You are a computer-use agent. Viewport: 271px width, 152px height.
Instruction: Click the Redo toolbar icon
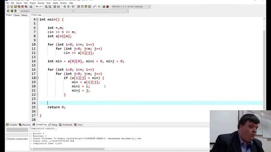click(x=41, y=7)
